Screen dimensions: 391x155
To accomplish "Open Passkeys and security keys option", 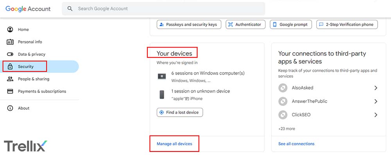I will click(x=189, y=25).
